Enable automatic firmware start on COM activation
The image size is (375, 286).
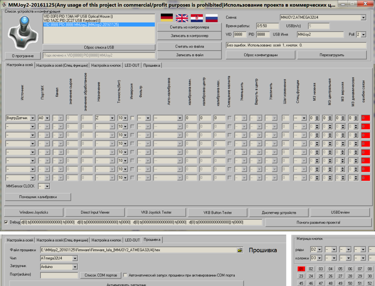(x=125, y=275)
